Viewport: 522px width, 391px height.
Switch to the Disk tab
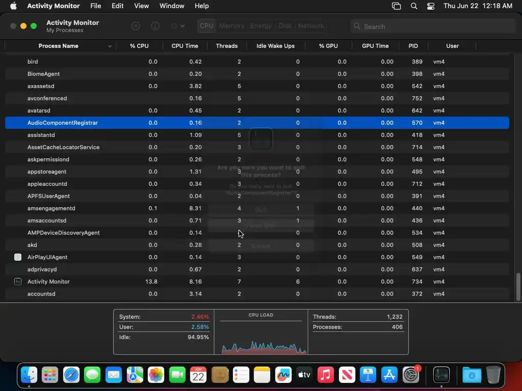coord(285,26)
